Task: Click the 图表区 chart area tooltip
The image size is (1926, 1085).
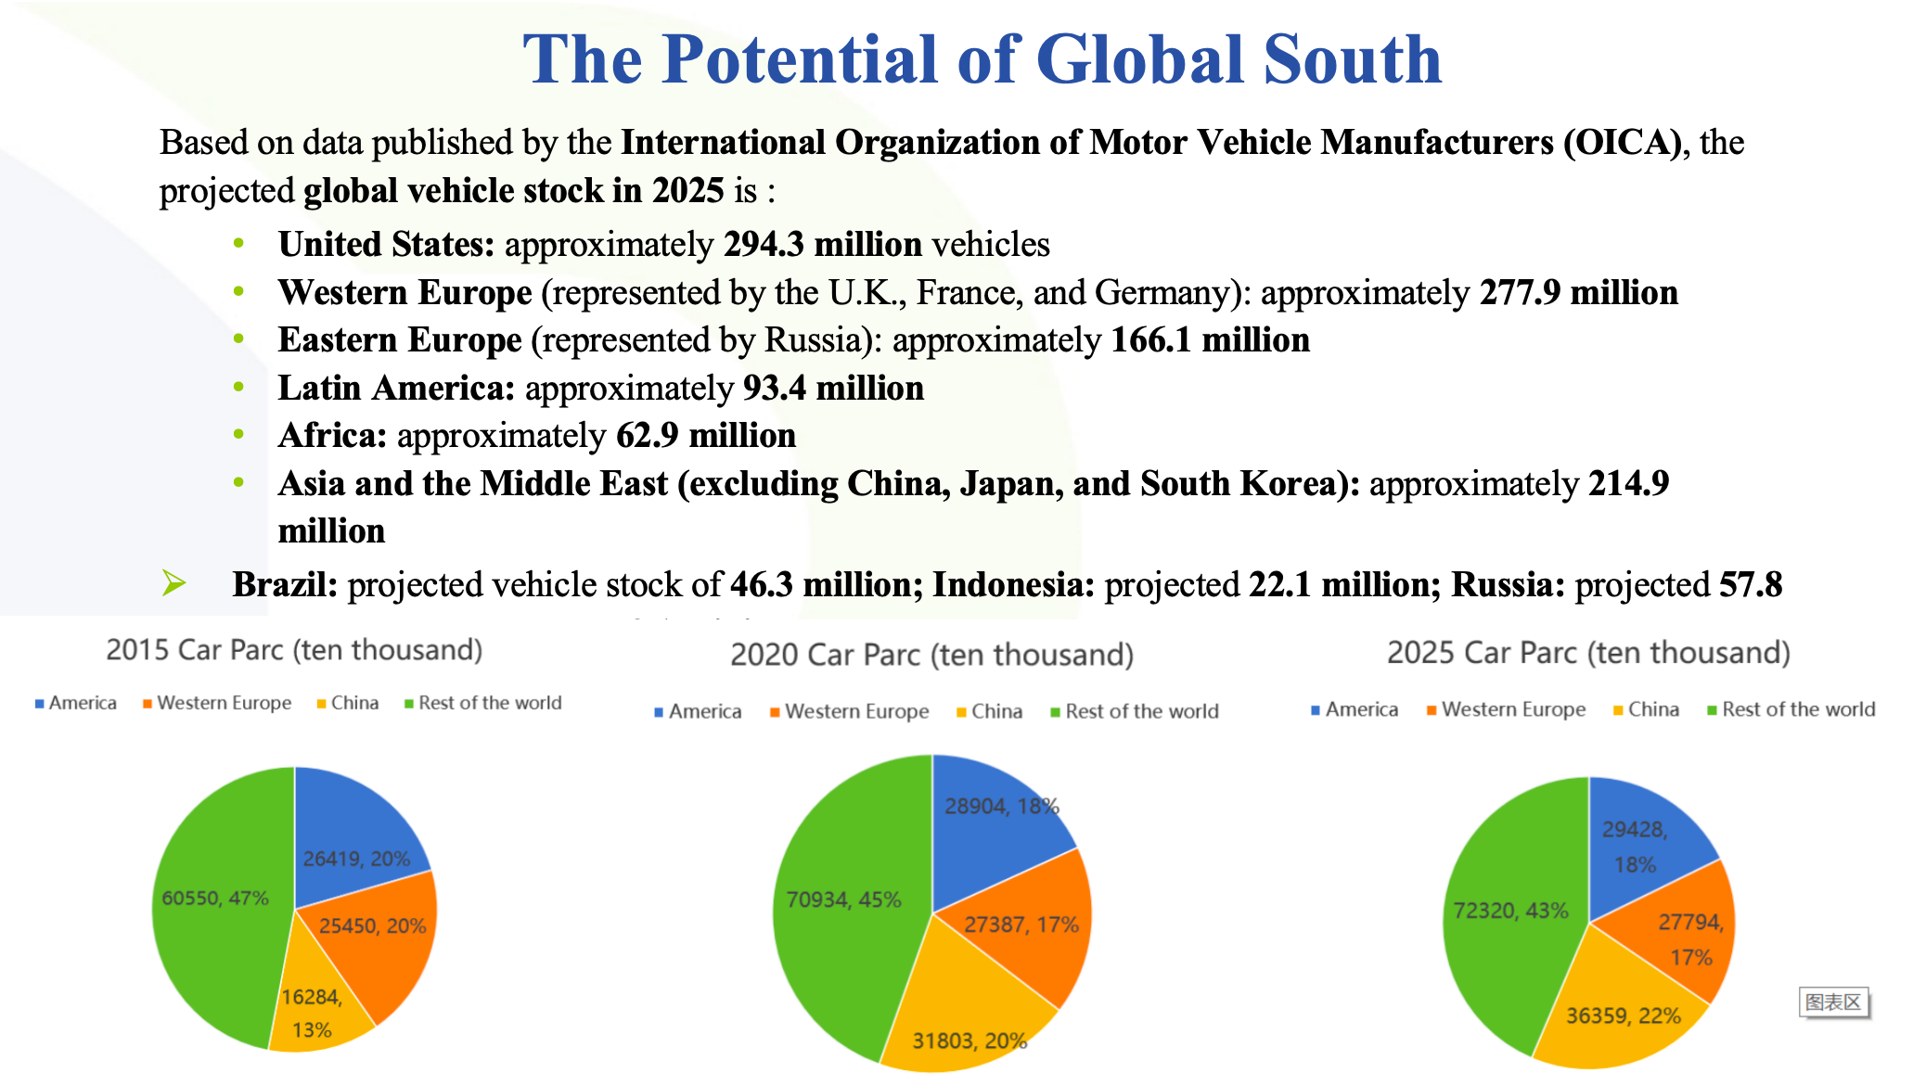Action: click(x=1833, y=1002)
